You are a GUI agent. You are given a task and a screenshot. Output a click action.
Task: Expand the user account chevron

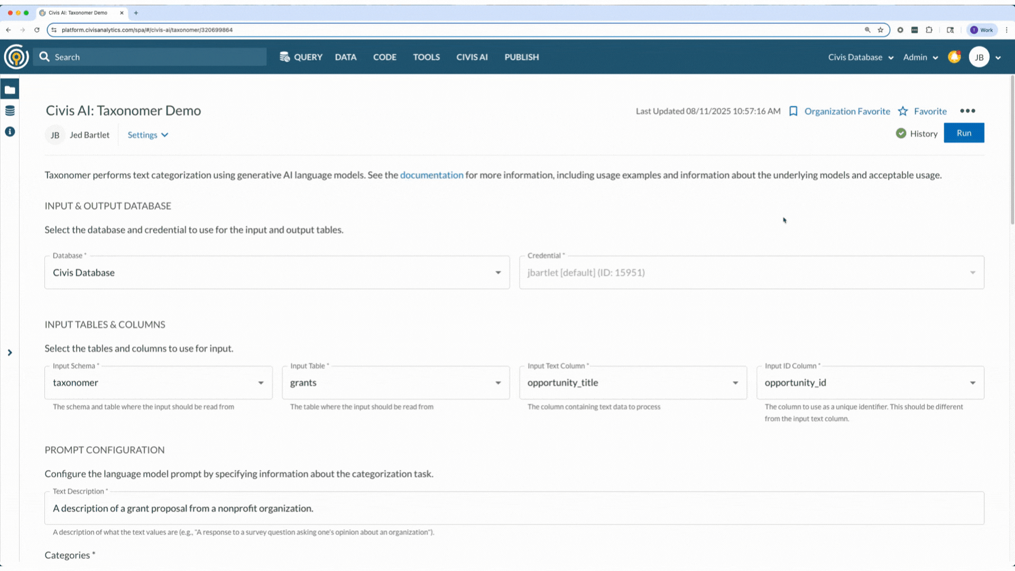pyautogui.click(x=998, y=58)
